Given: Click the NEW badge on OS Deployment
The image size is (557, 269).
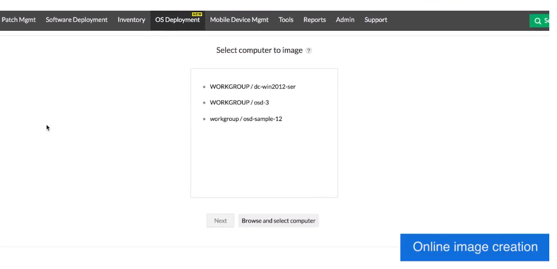Looking at the screenshot, I should [x=197, y=14].
